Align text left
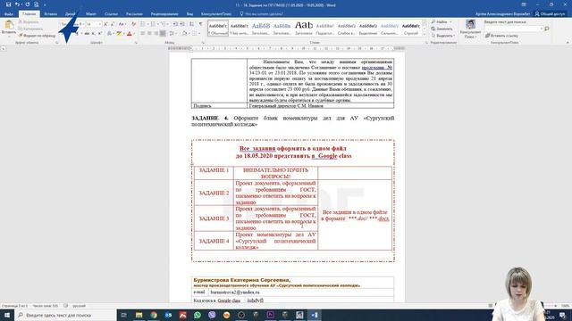The width and height of the screenshot is (572, 321). pyautogui.click(x=143, y=34)
